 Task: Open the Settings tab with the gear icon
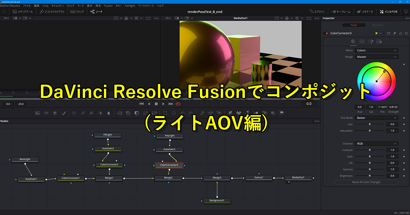click(379, 42)
